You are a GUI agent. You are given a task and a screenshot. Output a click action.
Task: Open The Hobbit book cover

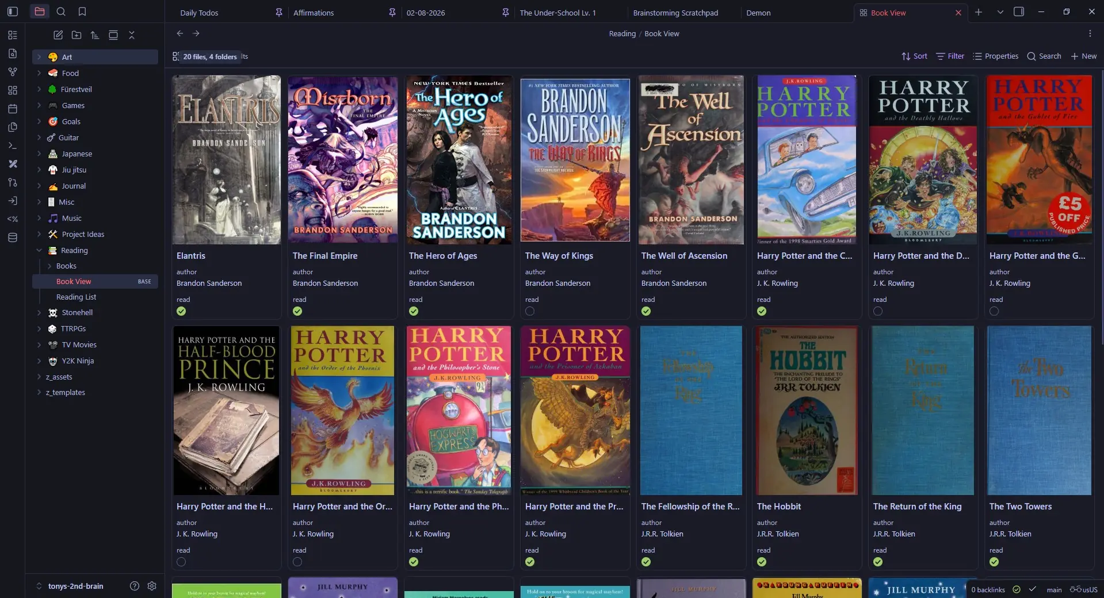pos(806,410)
